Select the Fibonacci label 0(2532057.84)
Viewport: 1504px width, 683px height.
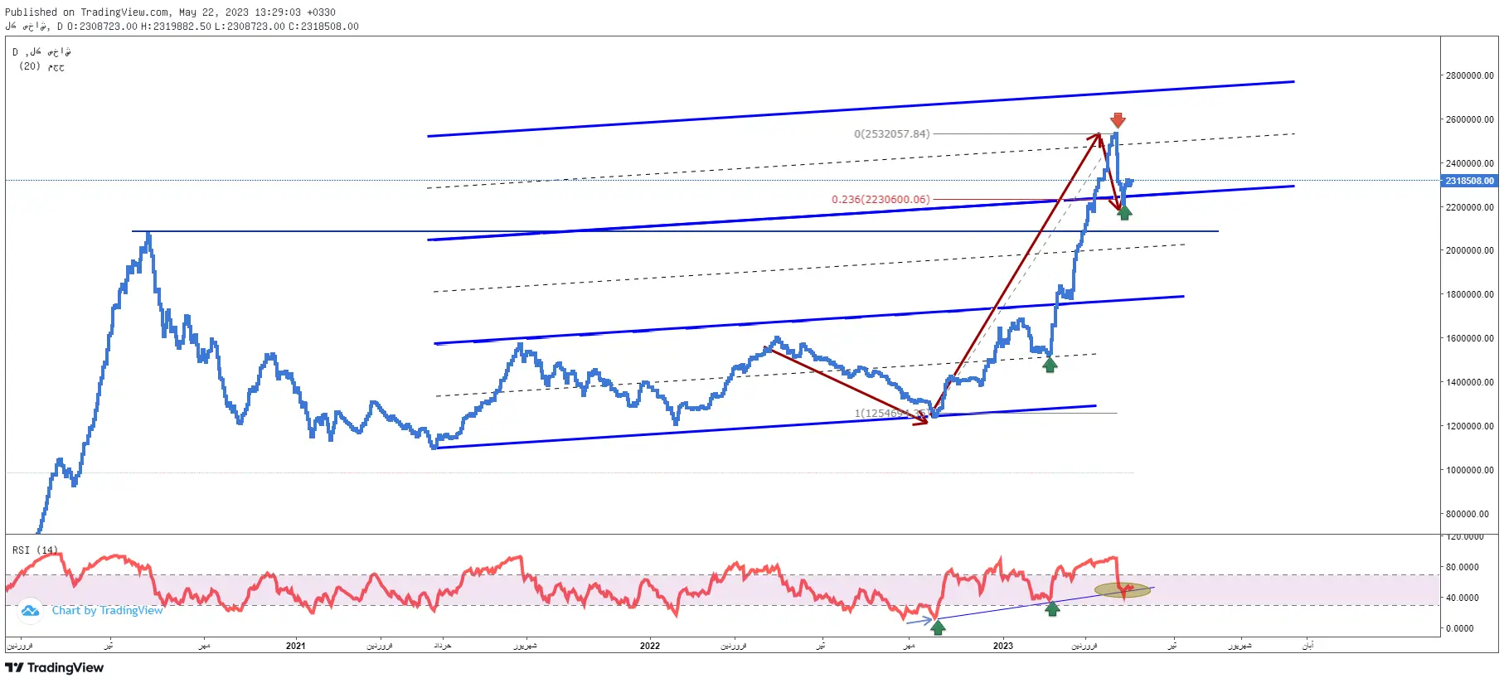892,133
